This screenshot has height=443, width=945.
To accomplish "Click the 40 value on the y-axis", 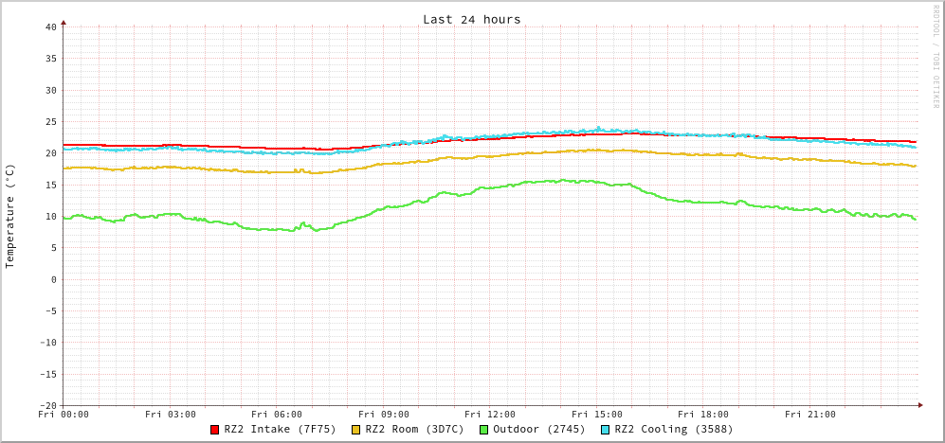I will coord(51,27).
